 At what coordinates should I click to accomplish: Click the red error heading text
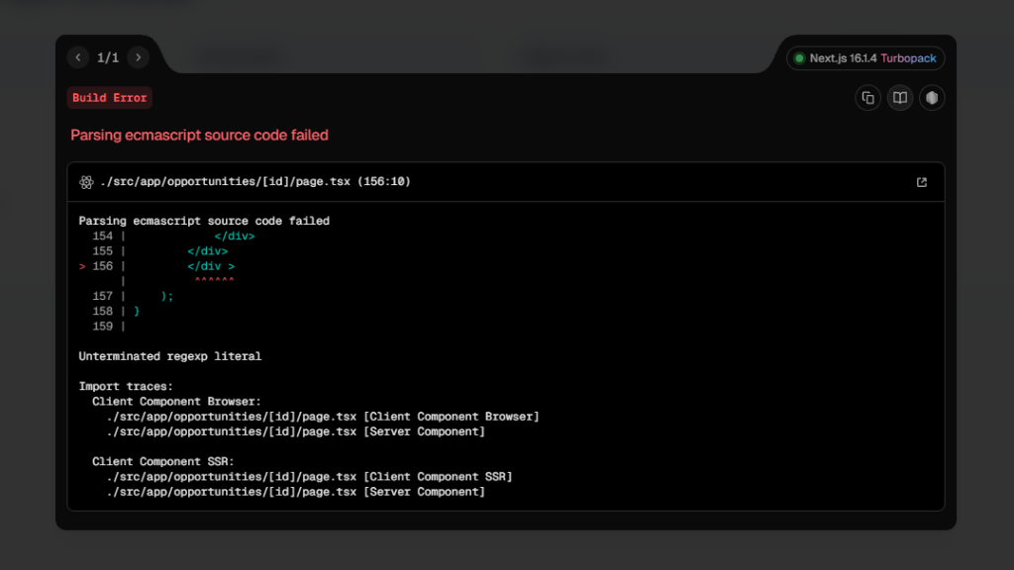[x=199, y=135]
